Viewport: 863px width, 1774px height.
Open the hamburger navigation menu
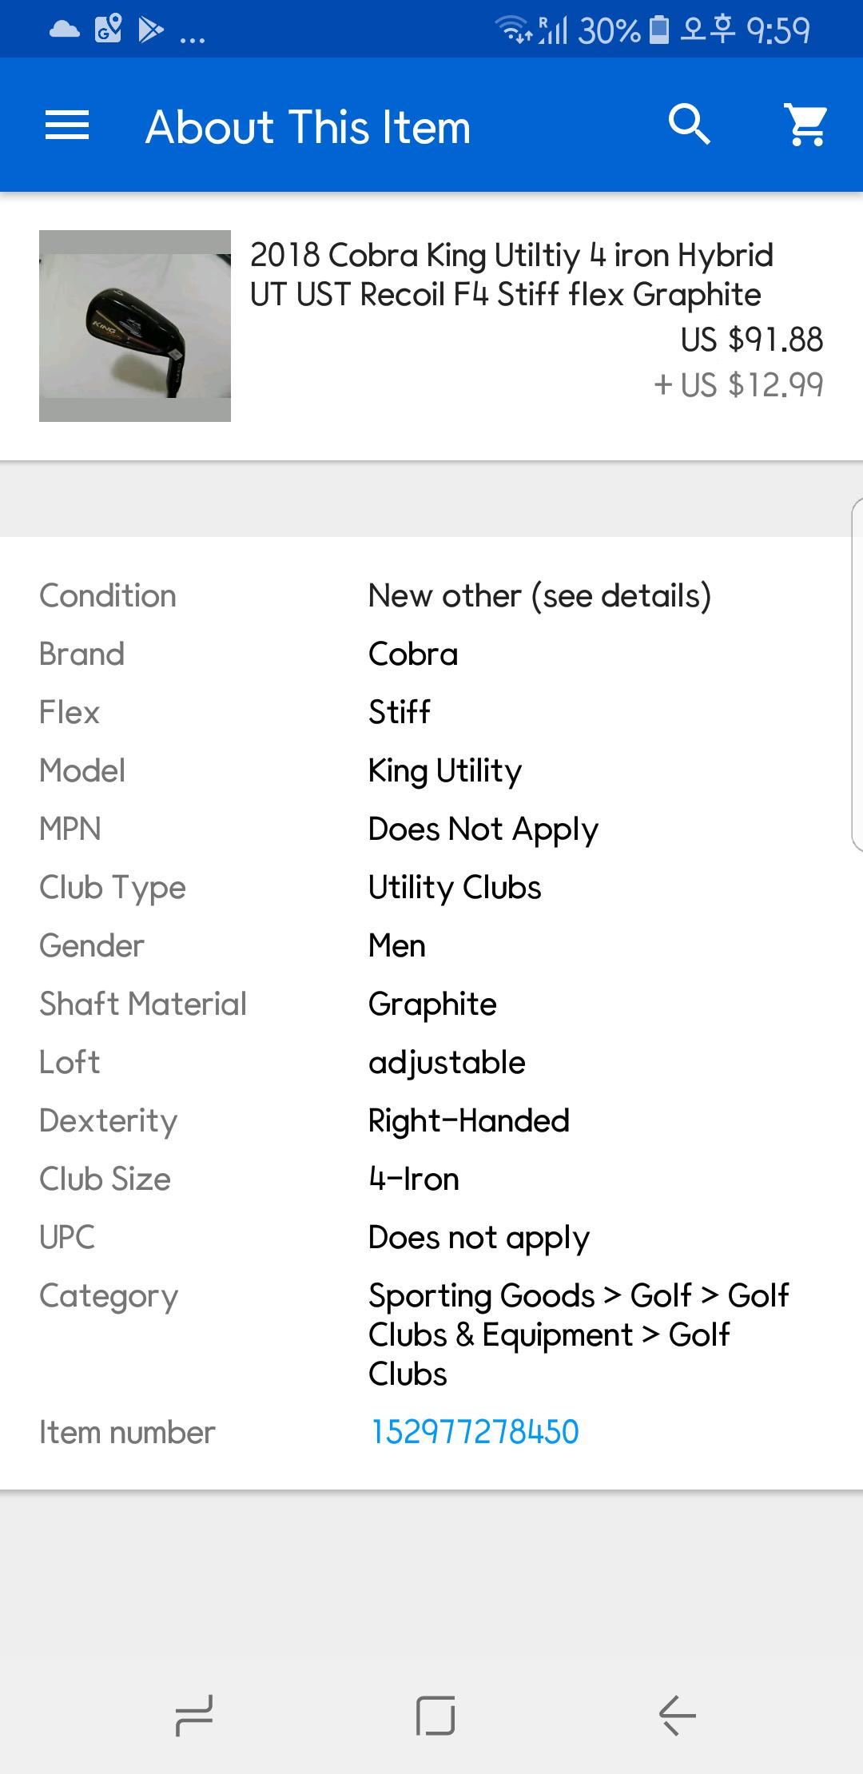[67, 125]
